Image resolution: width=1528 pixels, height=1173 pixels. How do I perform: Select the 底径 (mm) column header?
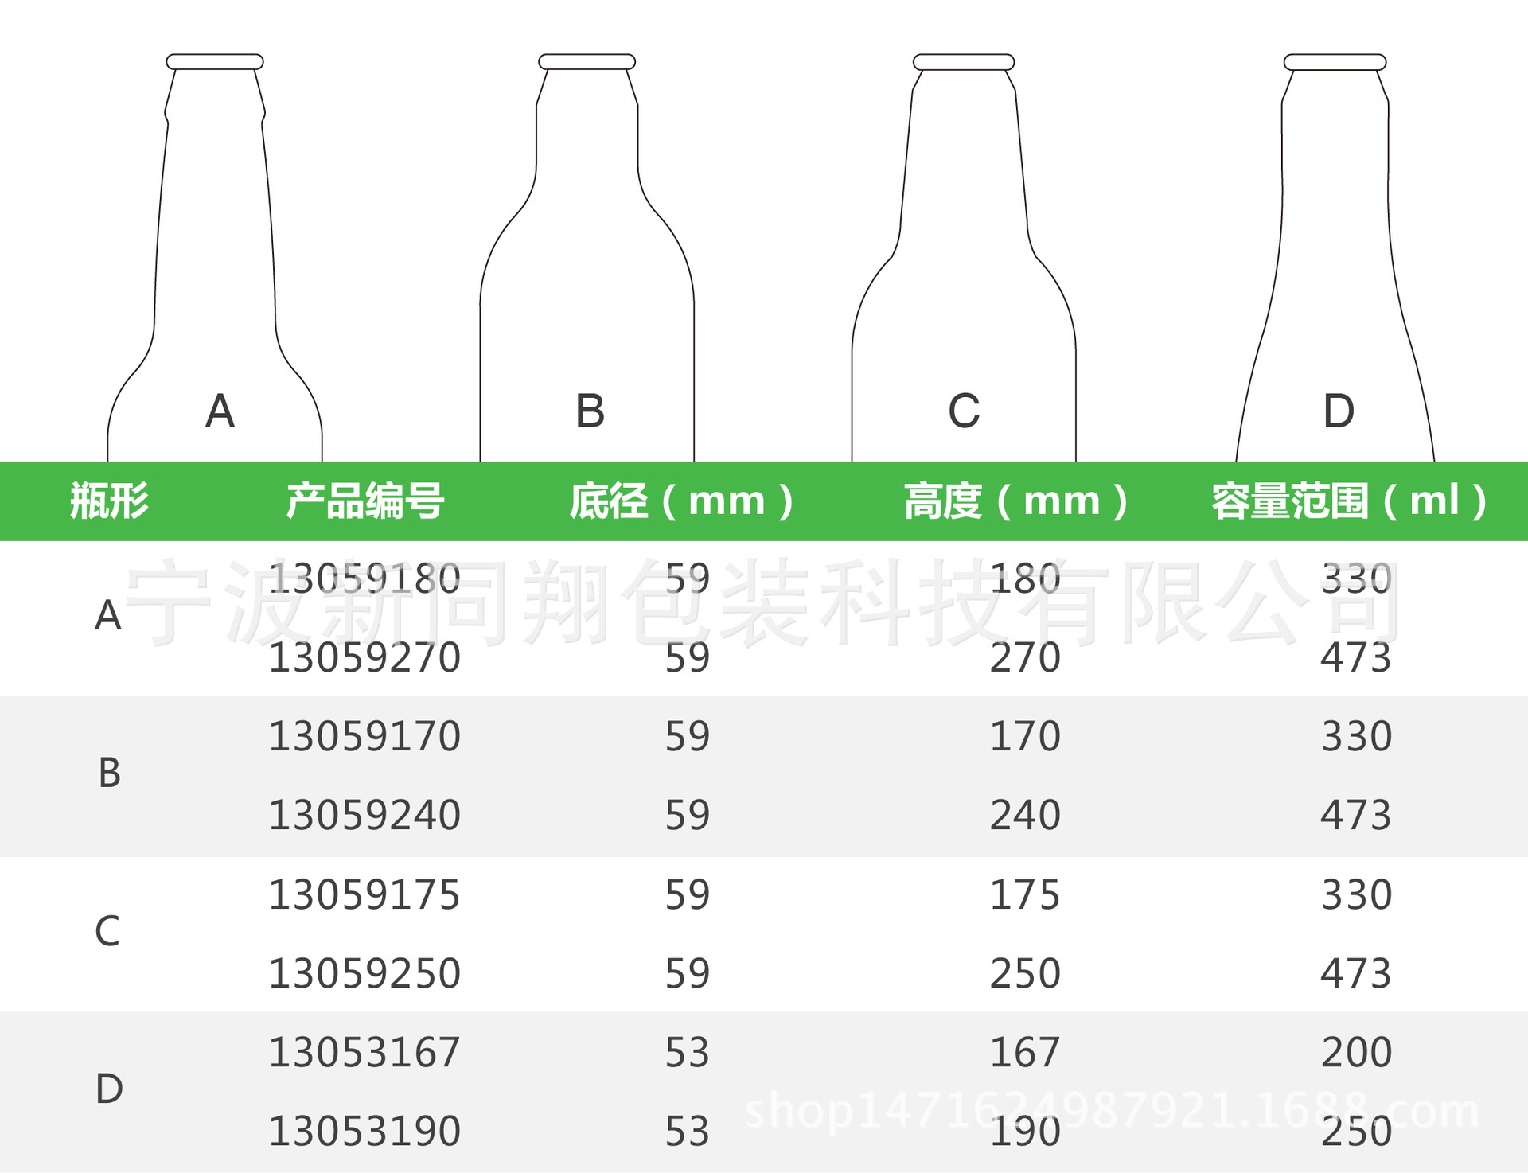pyautogui.click(x=682, y=501)
